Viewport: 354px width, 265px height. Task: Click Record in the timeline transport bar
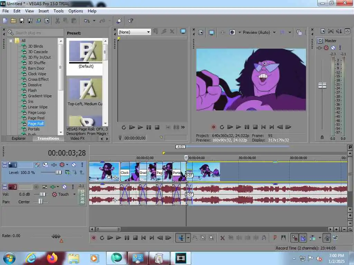93,238
